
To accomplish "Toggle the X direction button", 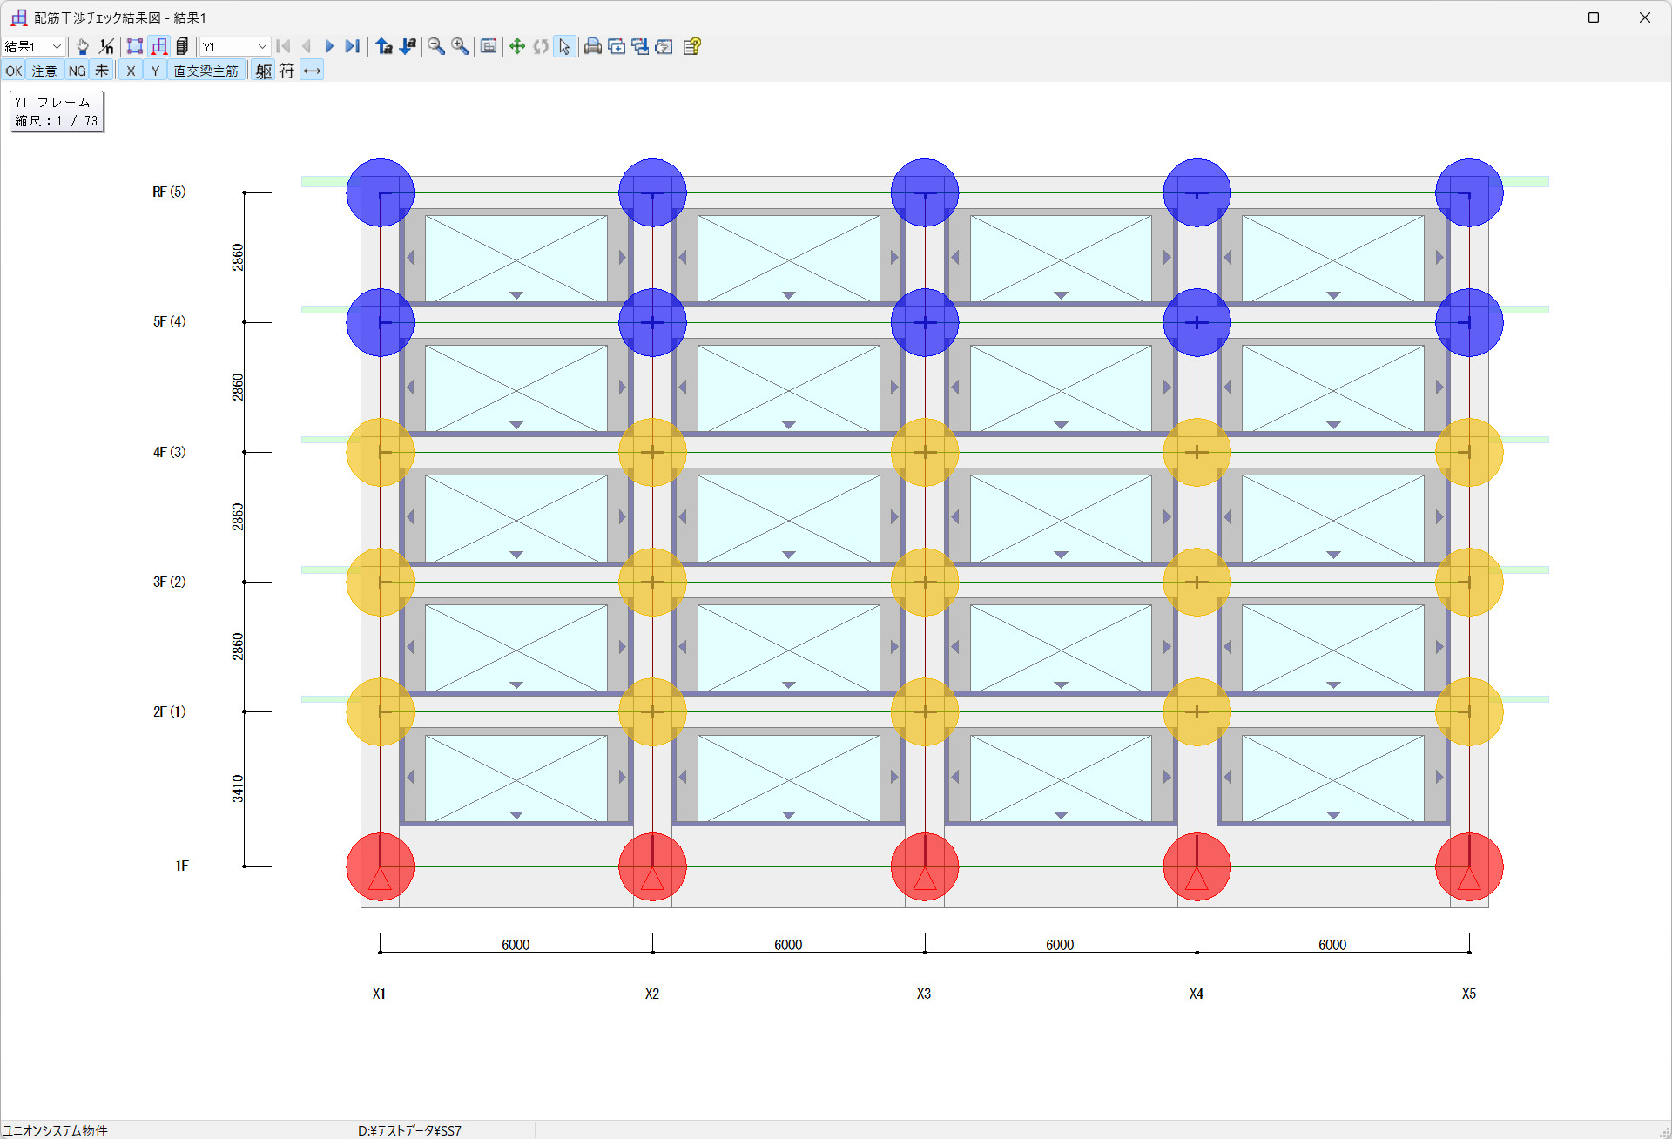I will tap(131, 71).
